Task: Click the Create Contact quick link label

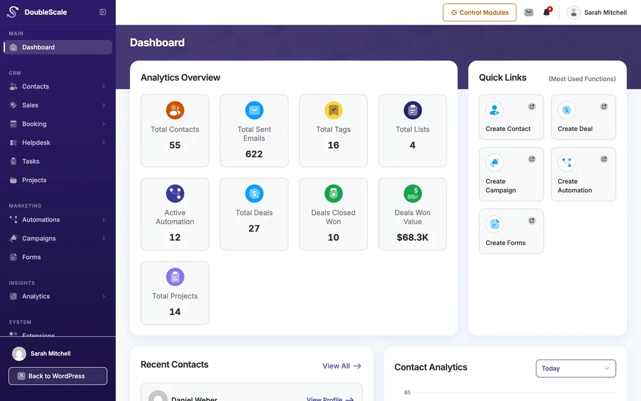Action: 508,129
